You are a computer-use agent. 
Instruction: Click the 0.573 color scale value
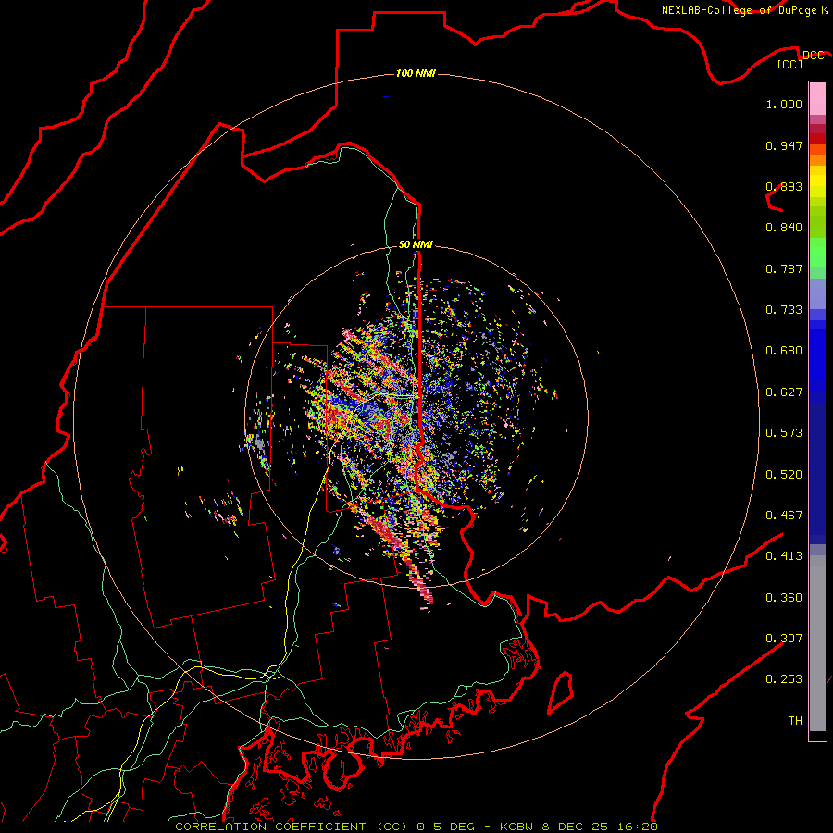point(784,433)
